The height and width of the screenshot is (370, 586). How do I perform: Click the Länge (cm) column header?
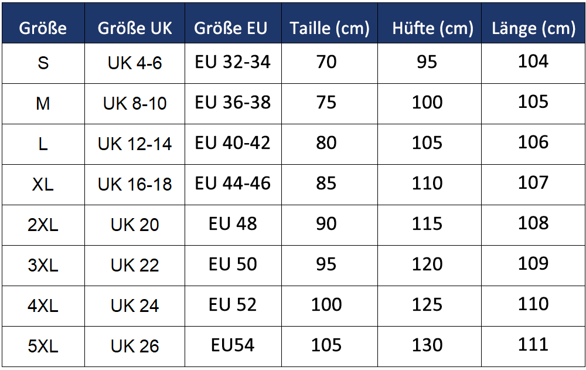pos(533,28)
